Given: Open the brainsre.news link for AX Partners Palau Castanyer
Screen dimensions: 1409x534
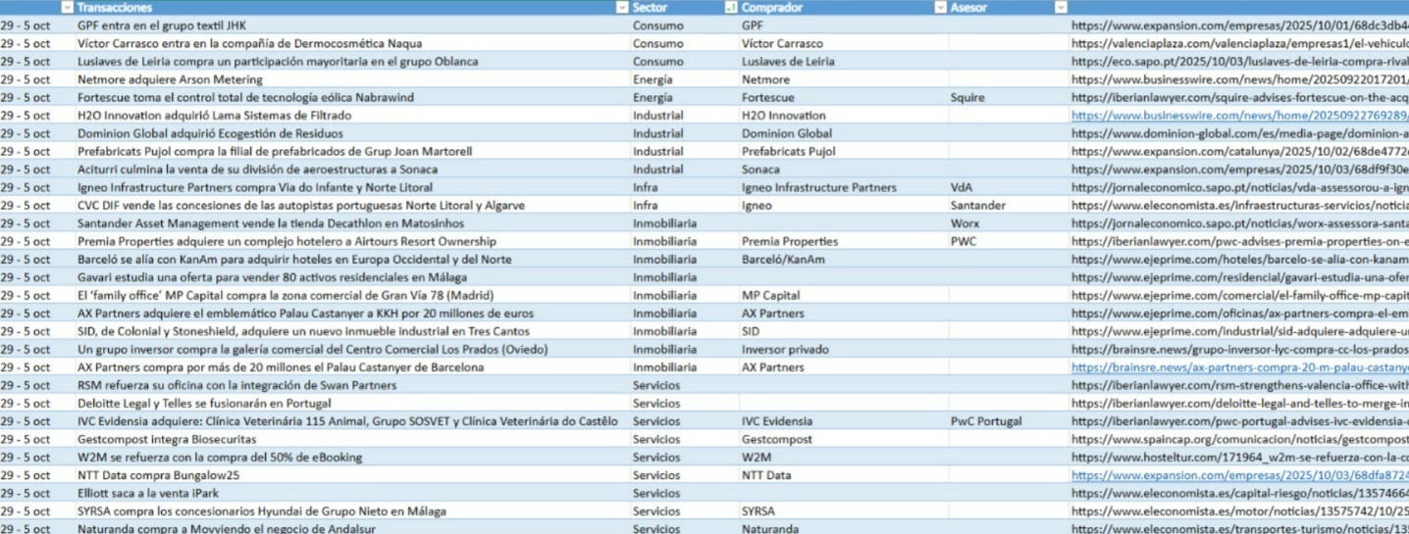Looking at the screenshot, I should pyautogui.click(x=1239, y=367).
